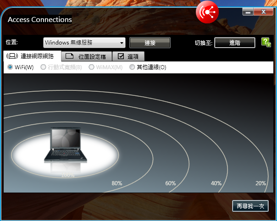Expand the 位置 dropdown showing Windows 無線服務
The width and height of the screenshot is (277, 221).
pyautogui.click(x=84, y=43)
